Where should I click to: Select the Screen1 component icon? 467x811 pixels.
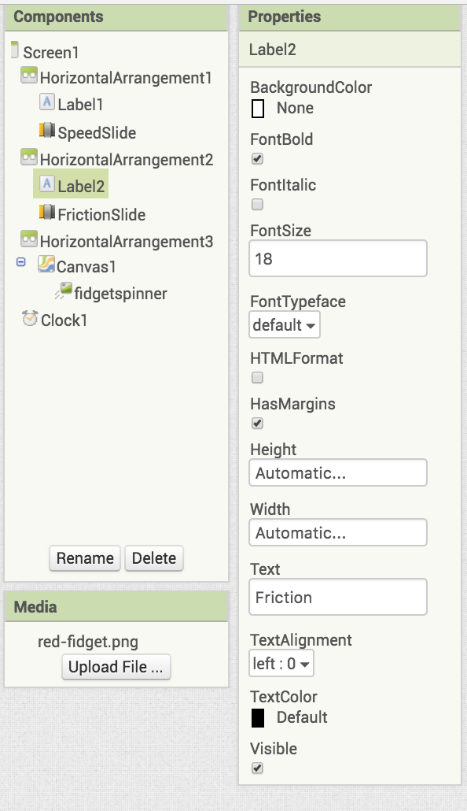[14, 50]
